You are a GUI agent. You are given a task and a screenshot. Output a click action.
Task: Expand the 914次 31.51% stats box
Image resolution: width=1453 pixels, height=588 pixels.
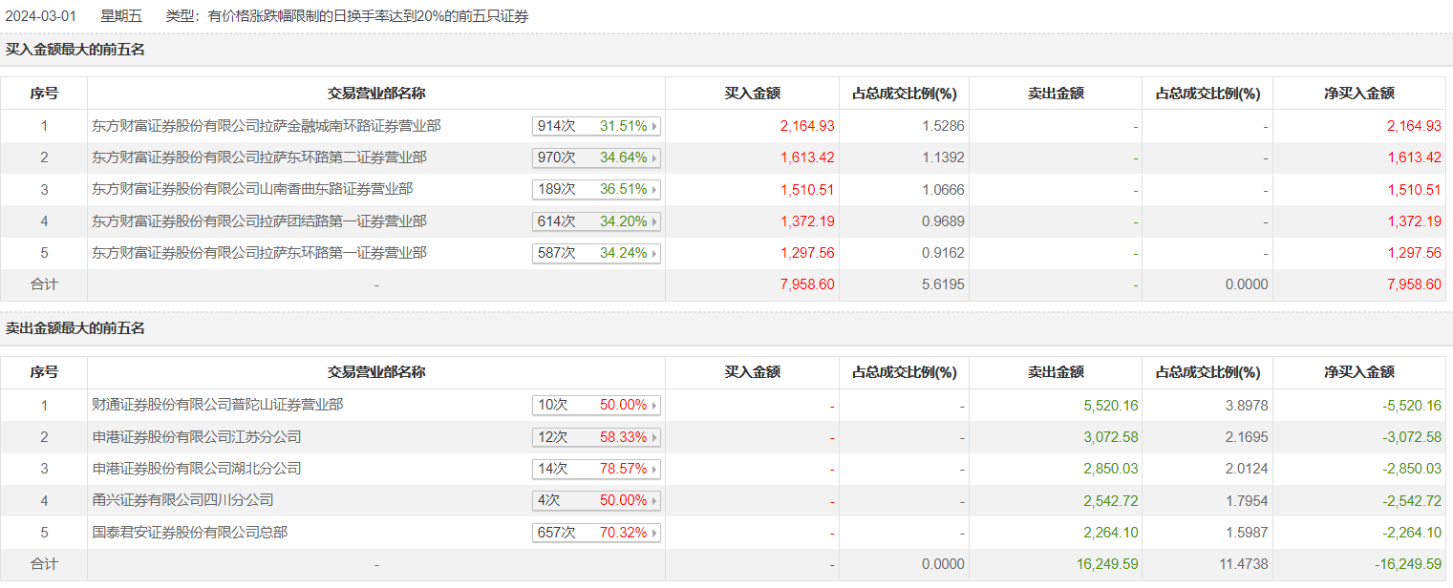pyautogui.click(x=596, y=126)
